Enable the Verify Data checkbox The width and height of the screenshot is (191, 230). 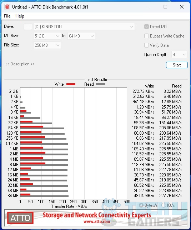tap(146, 45)
